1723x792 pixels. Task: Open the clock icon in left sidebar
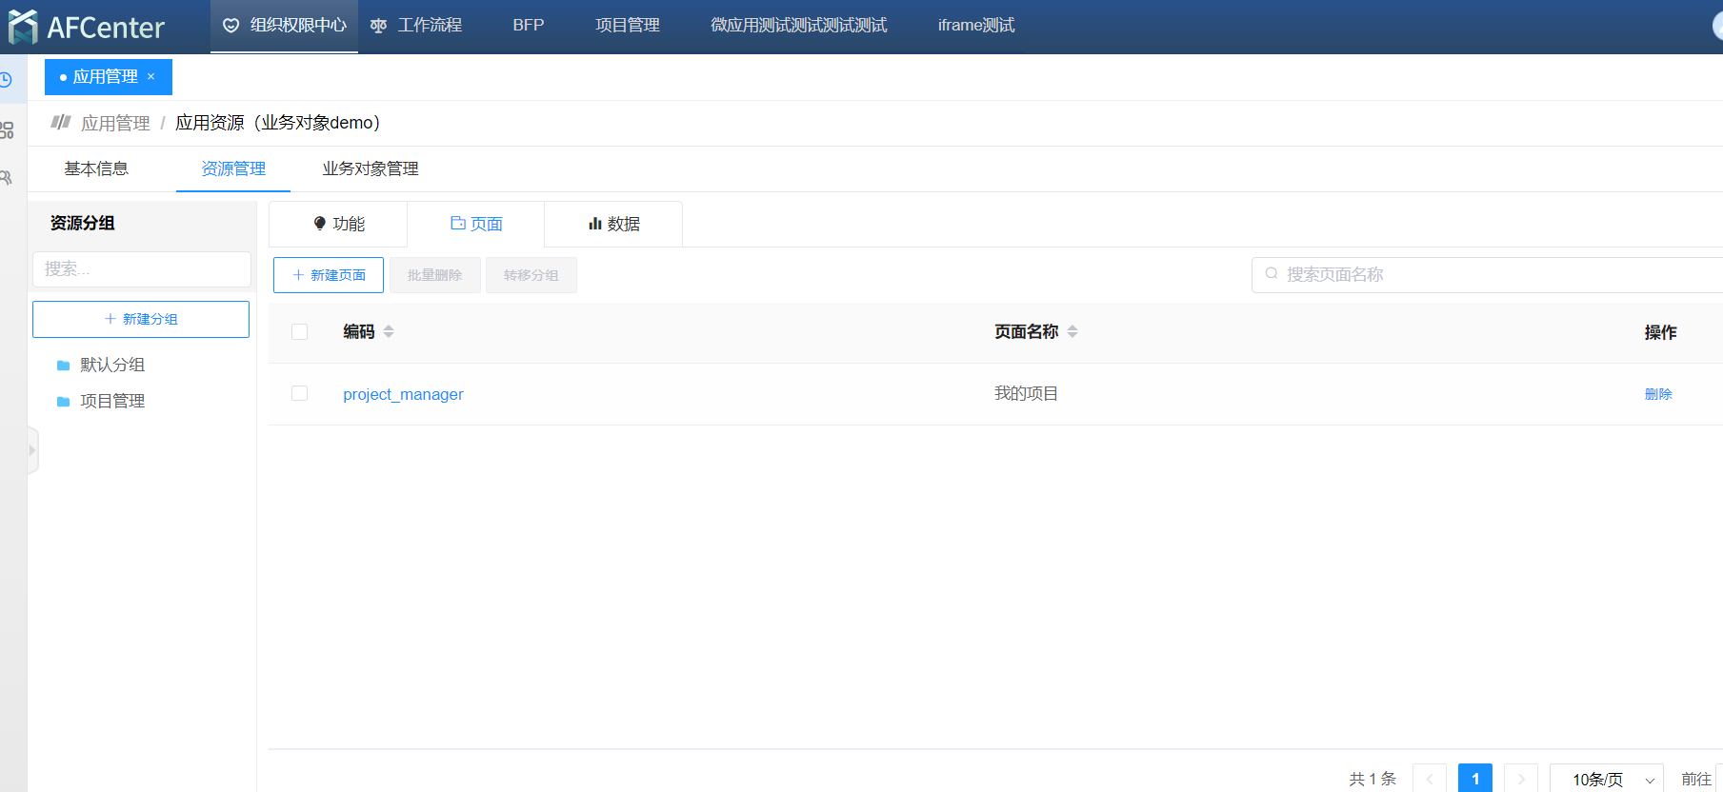click(x=6, y=80)
